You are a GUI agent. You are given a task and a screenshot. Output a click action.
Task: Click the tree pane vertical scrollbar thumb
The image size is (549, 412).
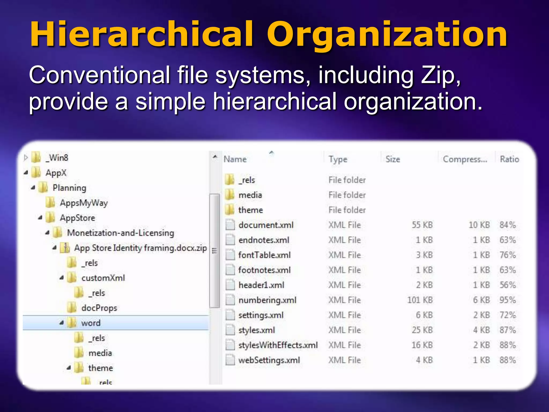click(x=215, y=251)
